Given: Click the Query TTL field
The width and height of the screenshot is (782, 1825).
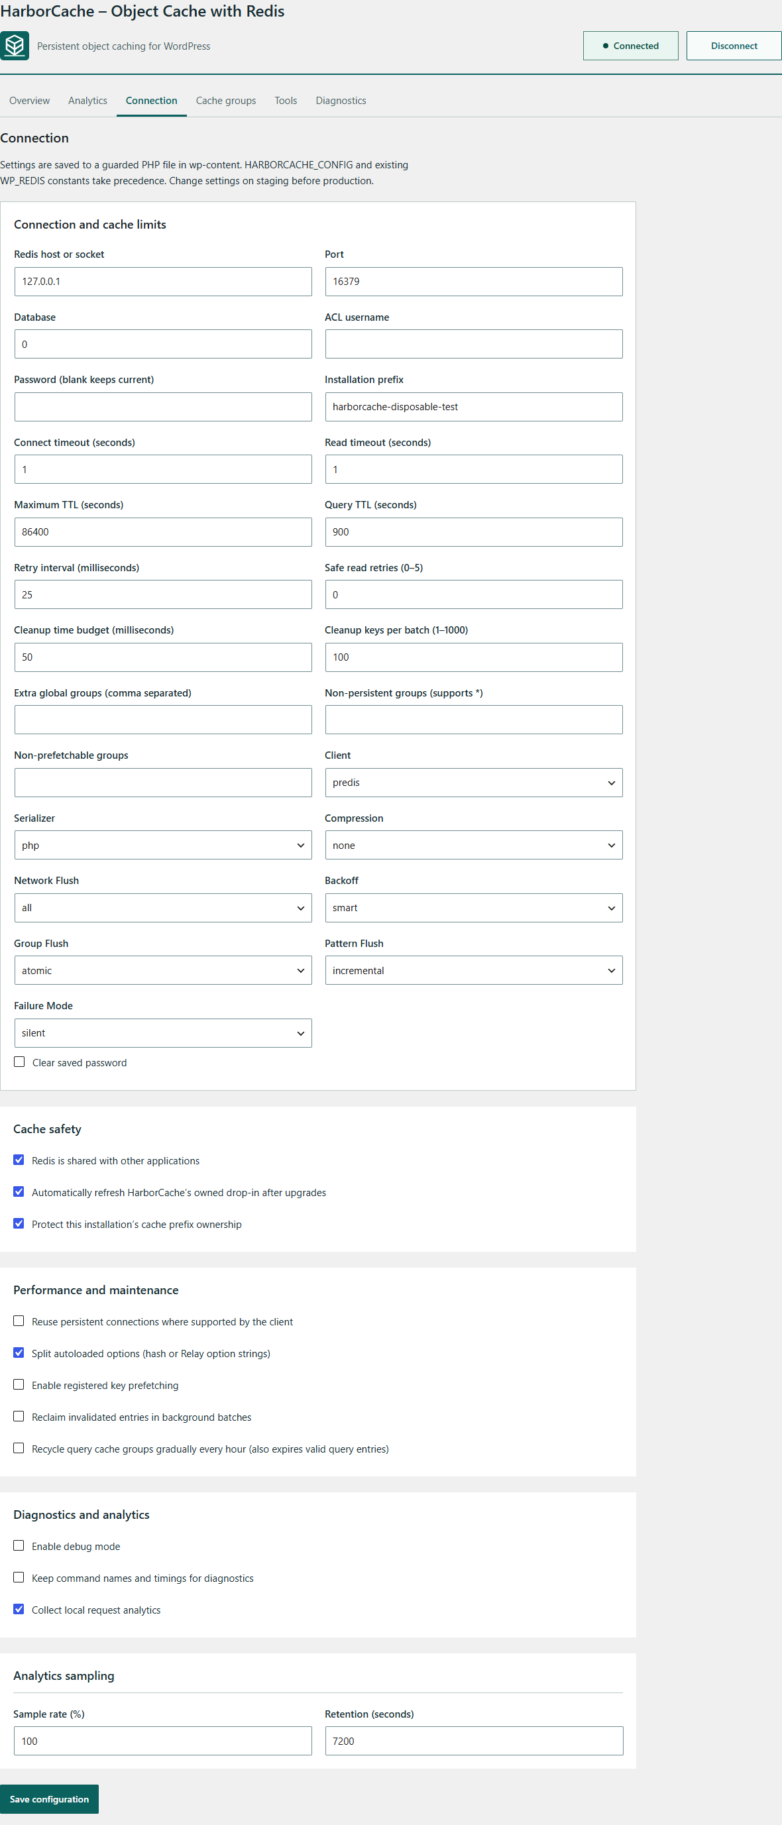Looking at the screenshot, I should click(474, 532).
